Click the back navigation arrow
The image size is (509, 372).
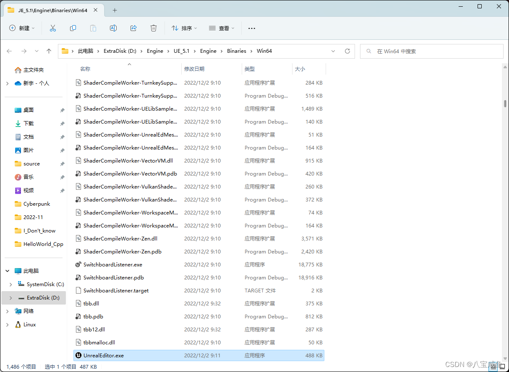pos(9,51)
